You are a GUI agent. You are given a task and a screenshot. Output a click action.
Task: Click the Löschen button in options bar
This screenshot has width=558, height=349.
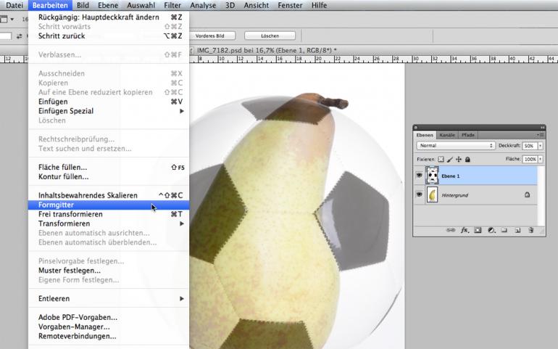click(x=270, y=36)
